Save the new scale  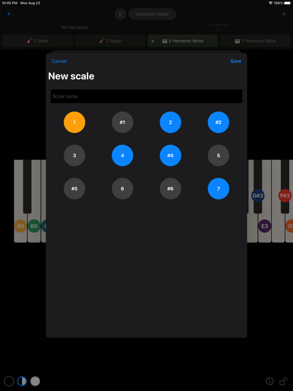tap(236, 61)
